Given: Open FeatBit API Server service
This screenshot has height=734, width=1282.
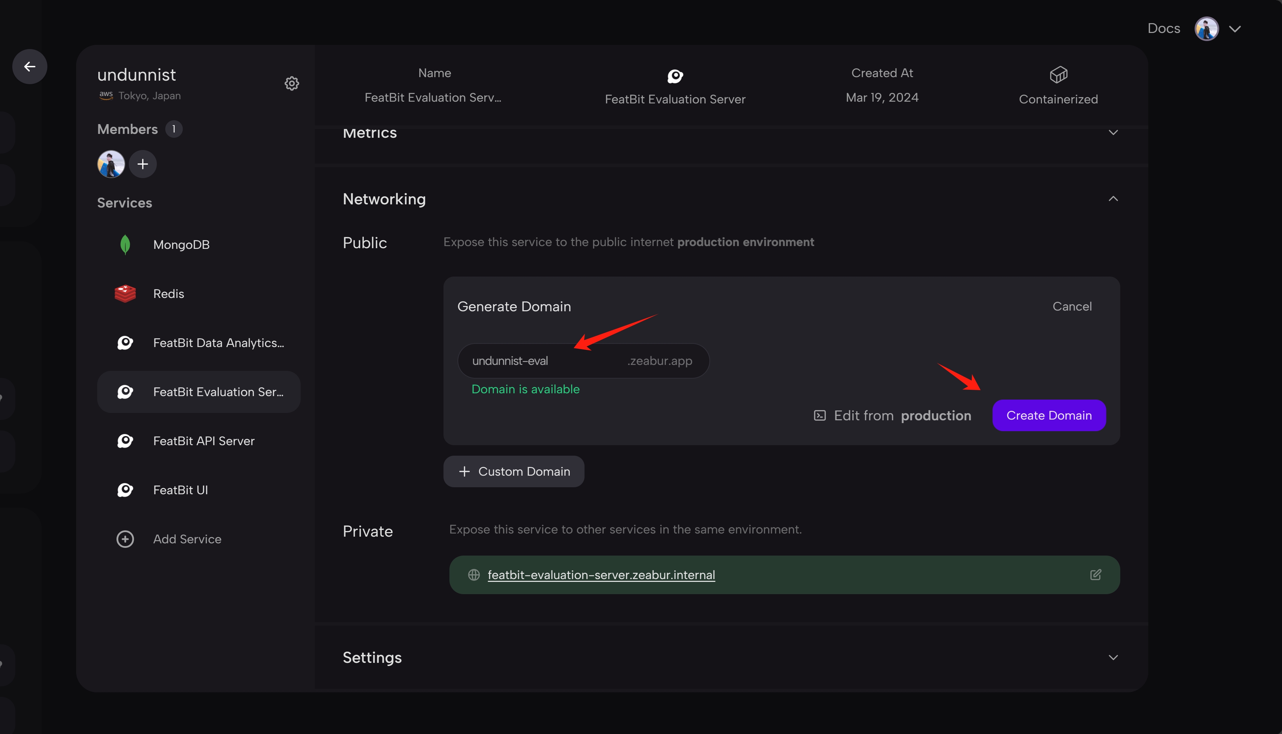Looking at the screenshot, I should (199, 441).
